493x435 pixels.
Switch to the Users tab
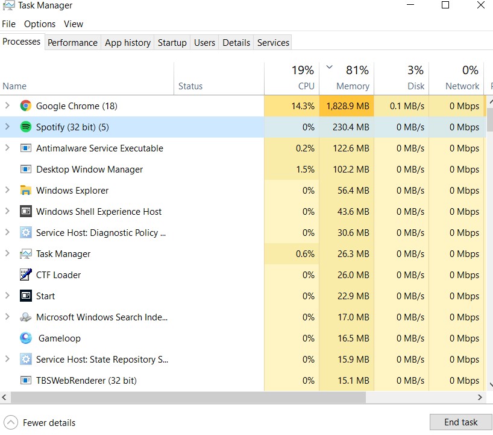coord(204,42)
